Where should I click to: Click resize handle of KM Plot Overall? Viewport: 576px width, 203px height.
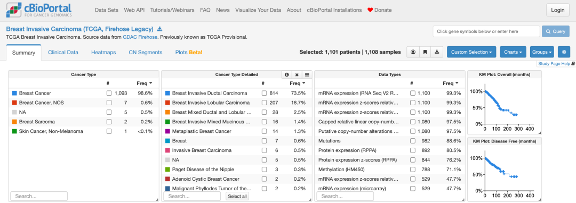(540, 133)
